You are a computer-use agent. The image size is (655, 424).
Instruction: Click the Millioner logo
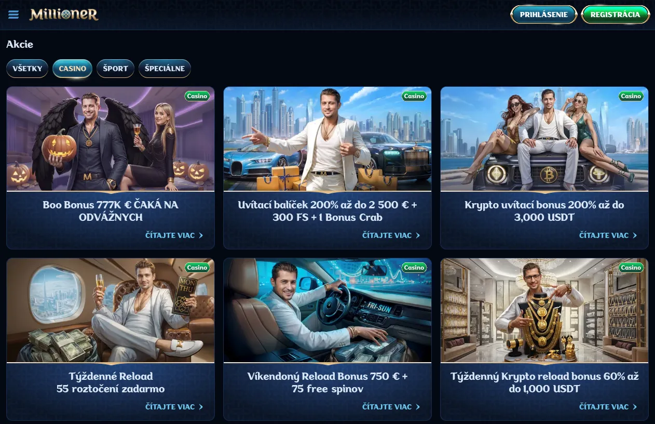click(64, 14)
